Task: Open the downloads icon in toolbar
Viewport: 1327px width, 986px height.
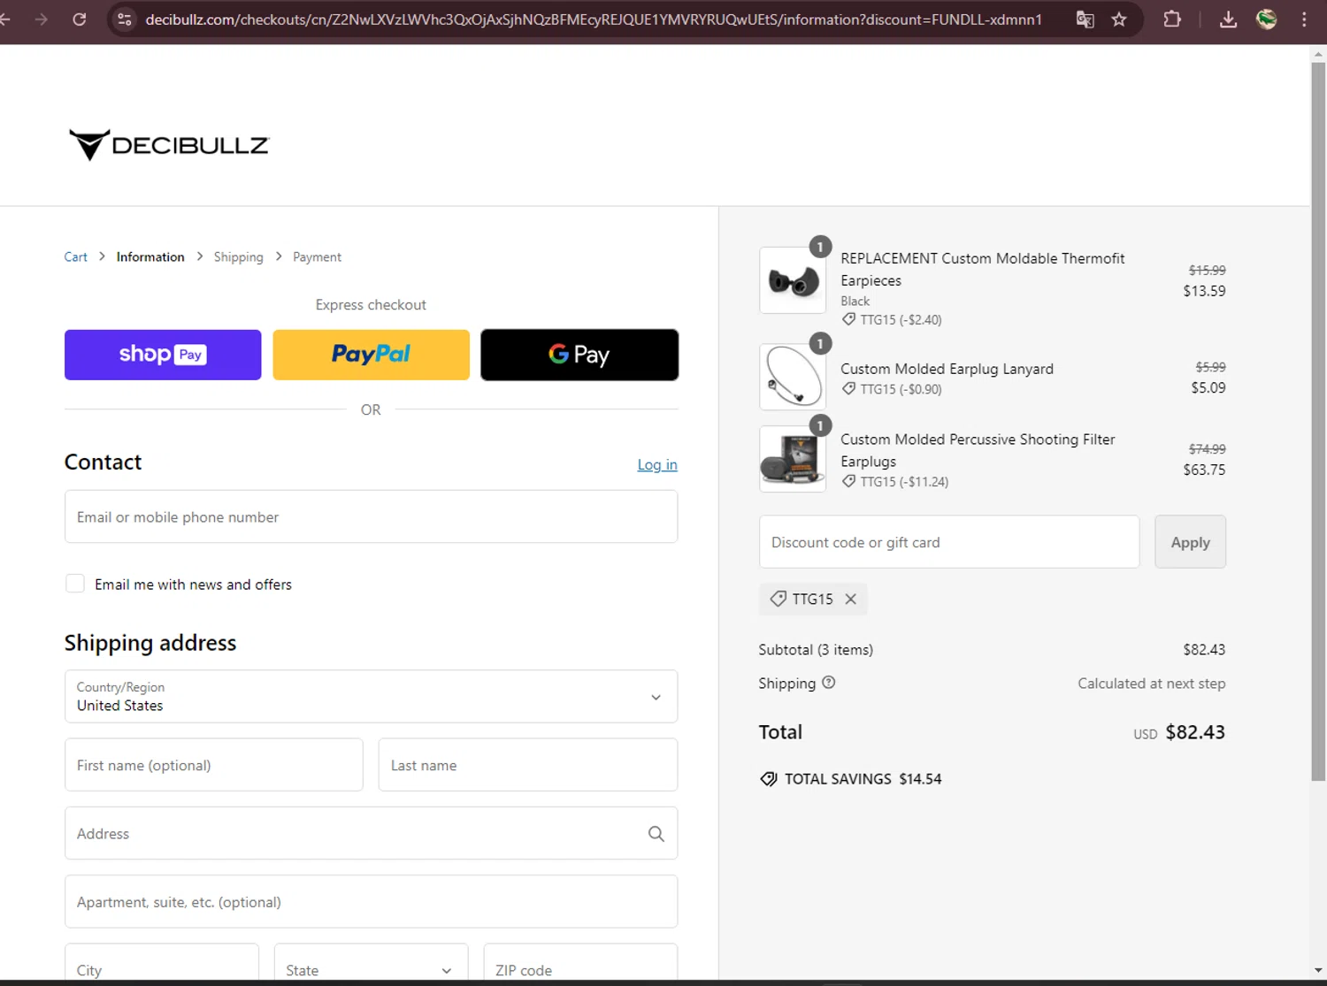Action: pos(1228,19)
